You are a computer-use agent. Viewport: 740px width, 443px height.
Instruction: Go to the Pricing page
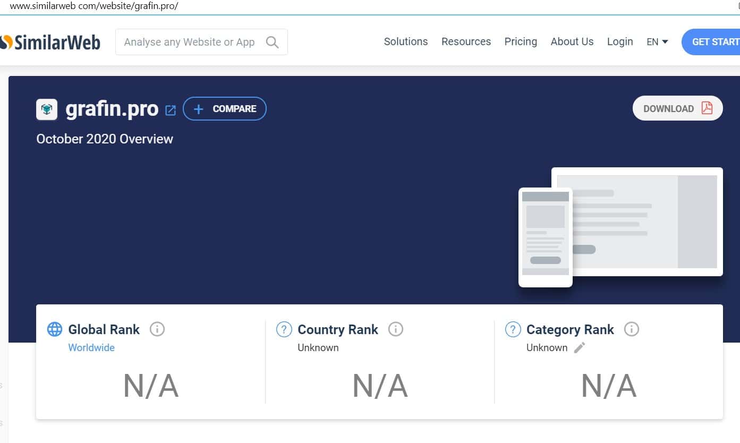click(x=521, y=41)
